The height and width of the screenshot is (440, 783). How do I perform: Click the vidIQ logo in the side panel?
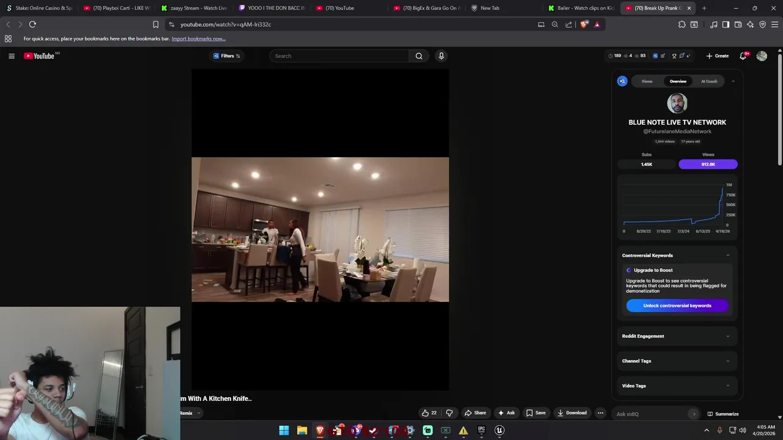point(622,81)
